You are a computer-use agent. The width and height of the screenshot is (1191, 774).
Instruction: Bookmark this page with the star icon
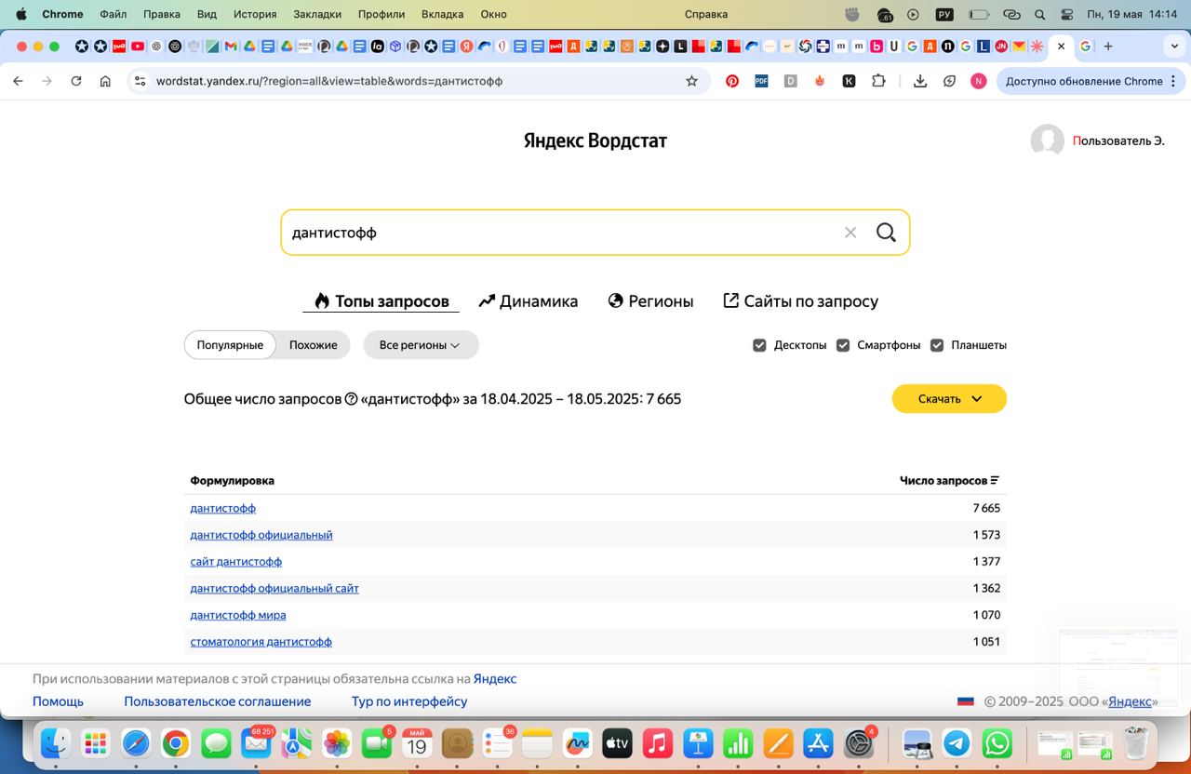coord(691,81)
